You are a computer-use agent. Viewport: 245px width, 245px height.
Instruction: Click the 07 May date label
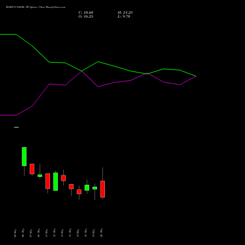point(31,233)
